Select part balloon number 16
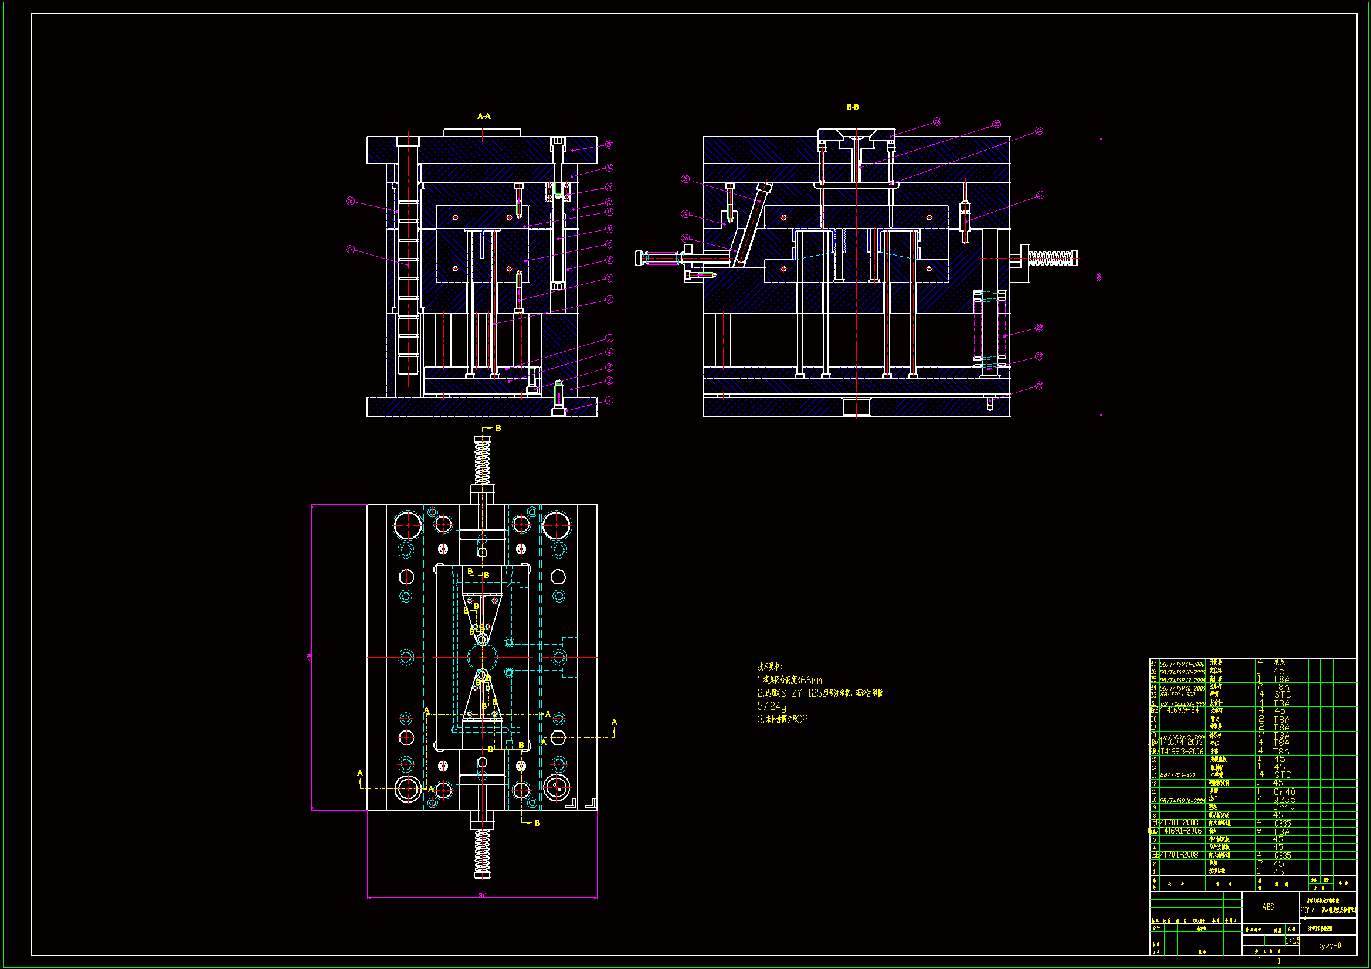The image size is (1371, 969). (351, 201)
